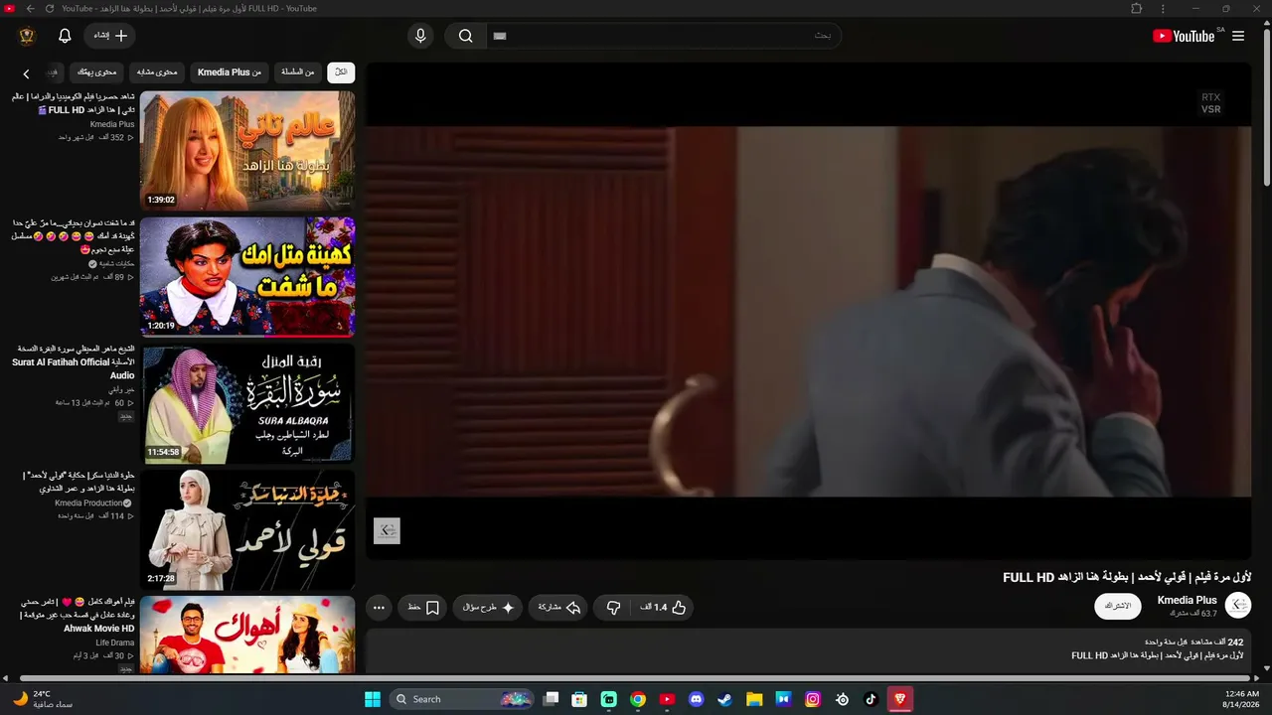1272x715 pixels.
Task: Select the 'الكل' filter chip
Action: [341, 72]
